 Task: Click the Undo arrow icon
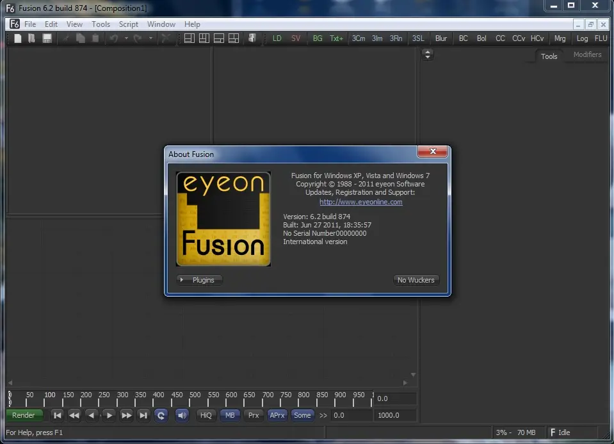(114, 38)
